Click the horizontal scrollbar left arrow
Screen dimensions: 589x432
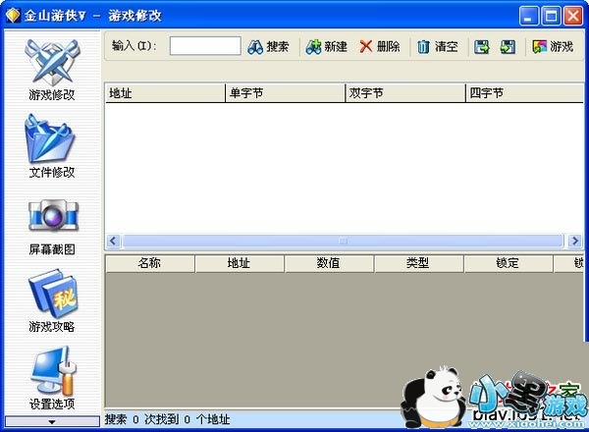(x=113, y=241)
